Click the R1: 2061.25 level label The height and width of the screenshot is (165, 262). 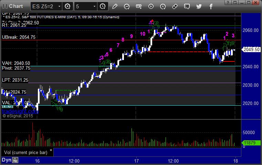[14, 25]
